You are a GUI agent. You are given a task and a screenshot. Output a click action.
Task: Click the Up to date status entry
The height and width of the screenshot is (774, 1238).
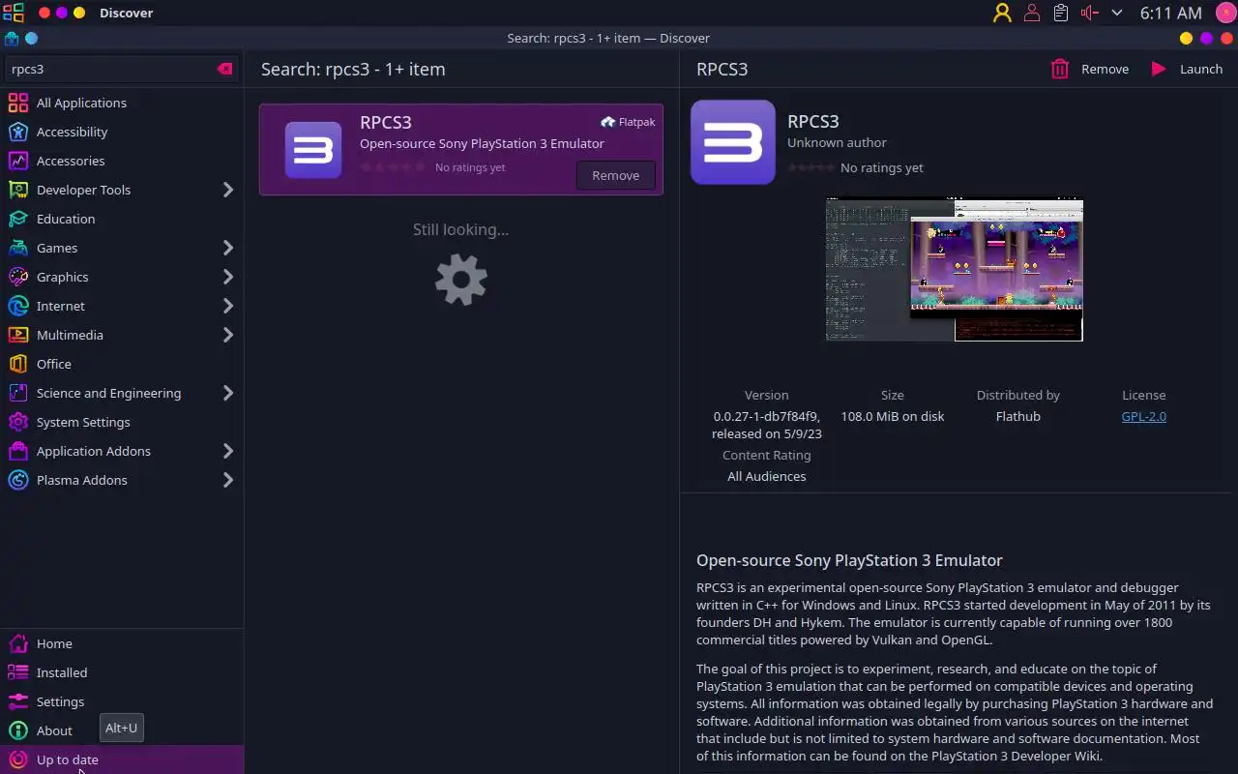coord(122,759)
